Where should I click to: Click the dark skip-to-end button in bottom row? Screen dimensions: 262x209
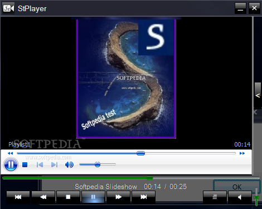(x=143, y=197)
